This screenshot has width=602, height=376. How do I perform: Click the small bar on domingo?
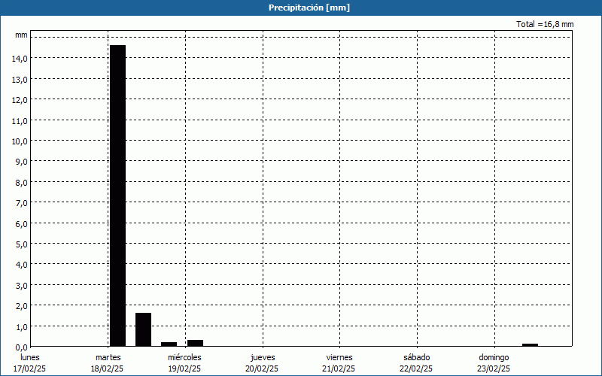pyautogui.click(x=530, y=345)
